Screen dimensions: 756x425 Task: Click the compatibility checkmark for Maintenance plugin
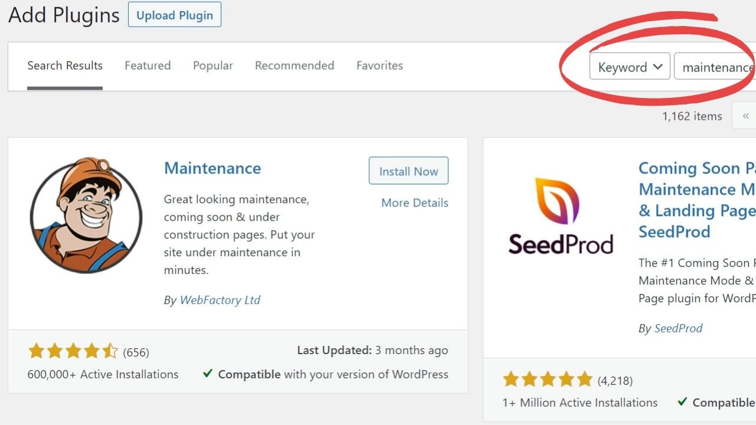click(x=207, y=374)
